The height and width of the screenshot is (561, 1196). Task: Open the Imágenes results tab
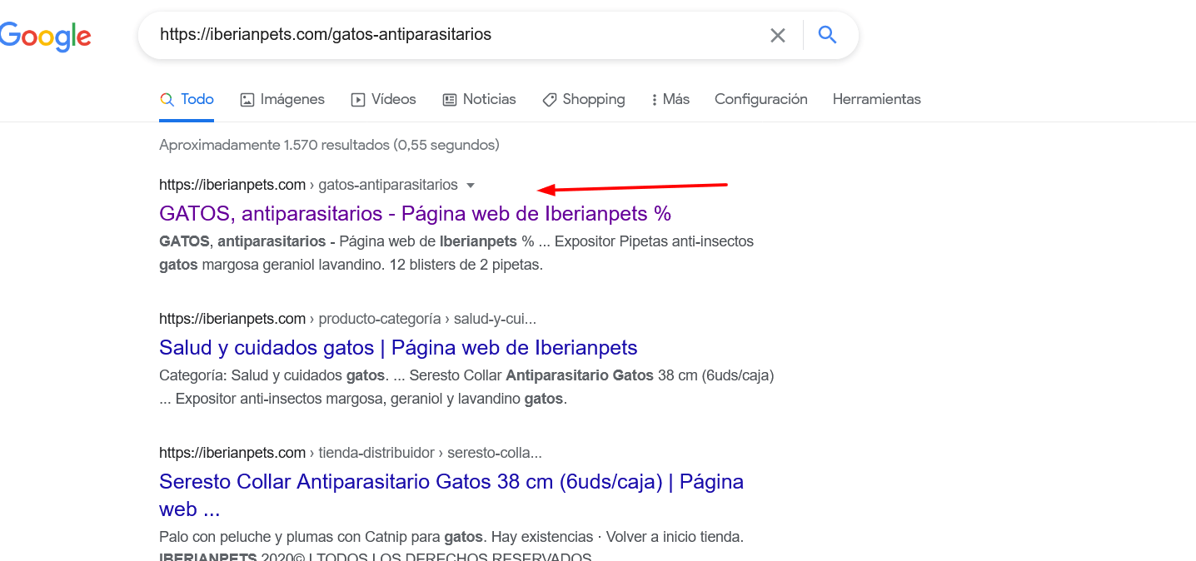coord(282,99)
